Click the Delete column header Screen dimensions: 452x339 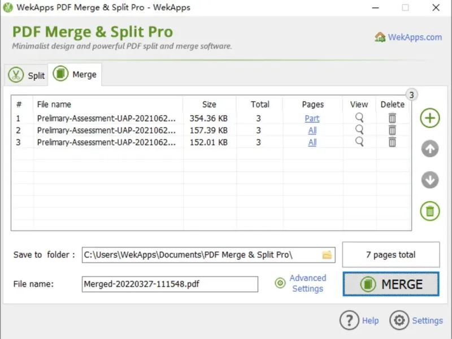coord(392,105)
